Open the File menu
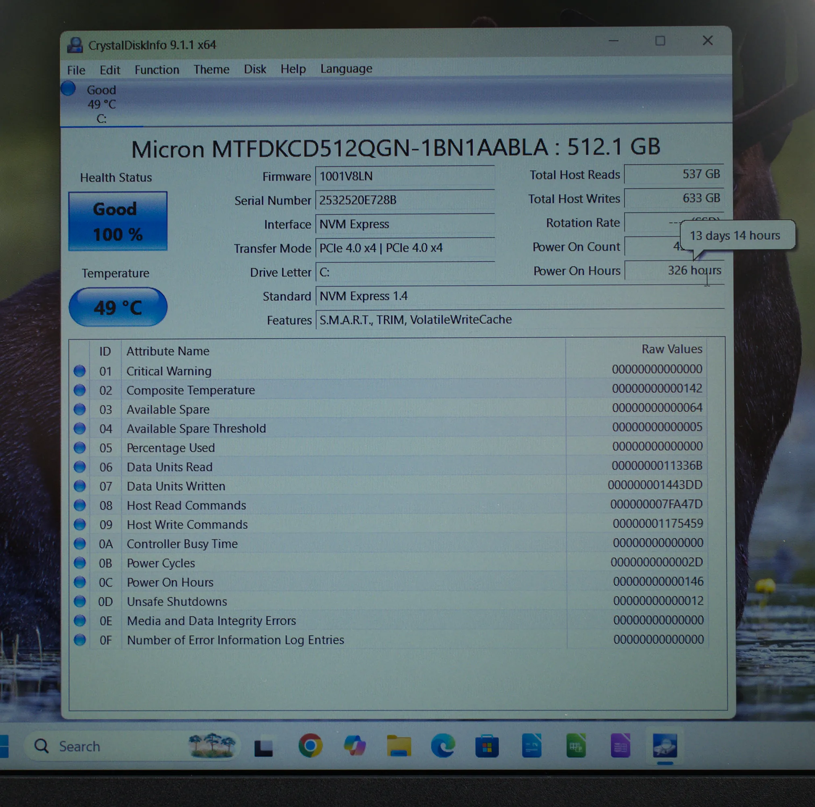The image size is (815, 807). (76, 70)
